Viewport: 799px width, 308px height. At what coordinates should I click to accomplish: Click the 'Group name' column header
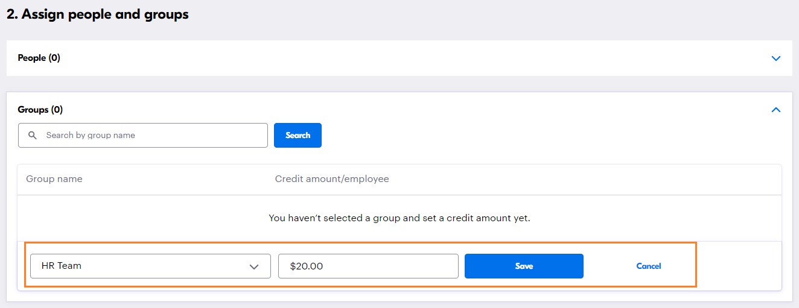(x=54, y=179)
